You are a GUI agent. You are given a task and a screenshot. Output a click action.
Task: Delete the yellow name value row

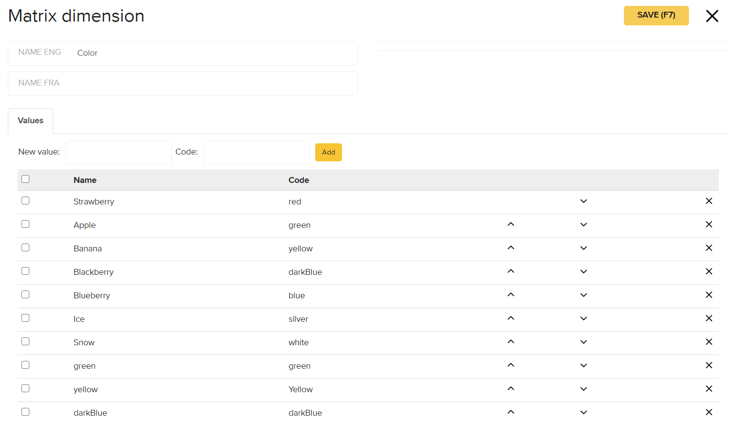(709, 389)
